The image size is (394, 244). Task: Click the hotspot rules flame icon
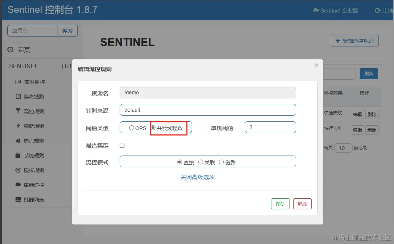[18, 141]
